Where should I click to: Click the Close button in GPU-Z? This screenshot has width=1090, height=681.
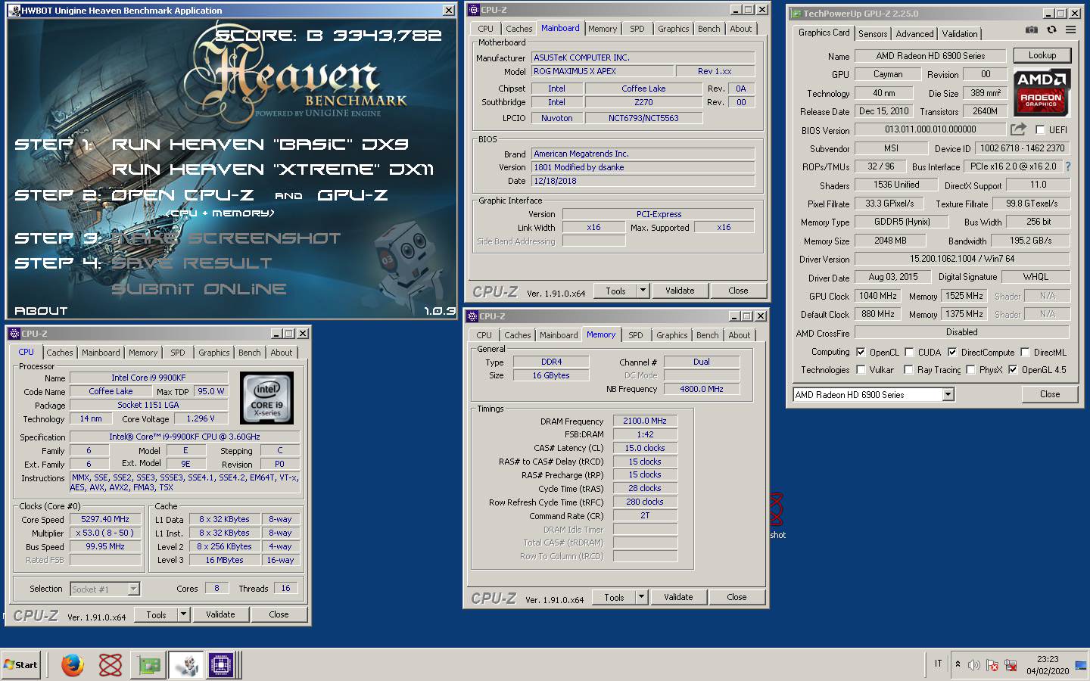(1050, 394)
